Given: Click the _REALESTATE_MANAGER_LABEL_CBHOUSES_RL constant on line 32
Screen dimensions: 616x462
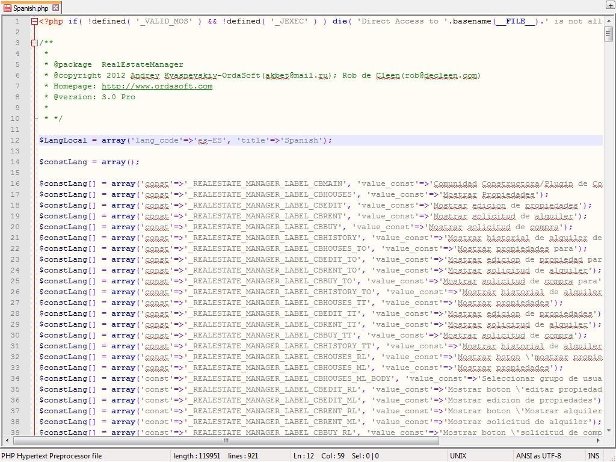Looking at the screenshot, I should 277,357.
